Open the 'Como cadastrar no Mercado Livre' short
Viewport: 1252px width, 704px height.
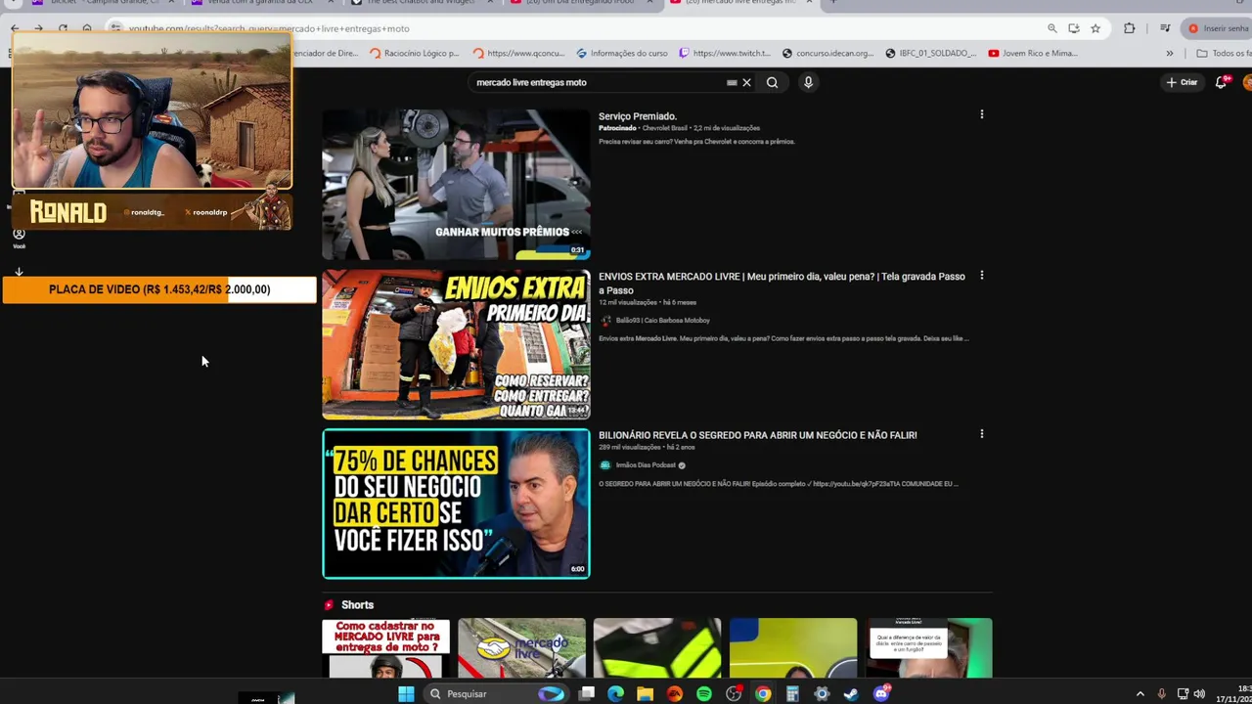385,648
